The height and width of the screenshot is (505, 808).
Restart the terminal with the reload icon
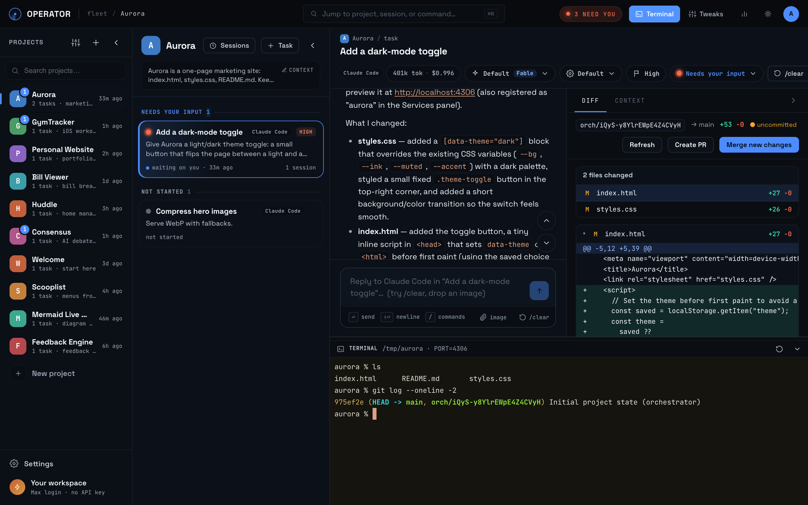coord(779,349)
